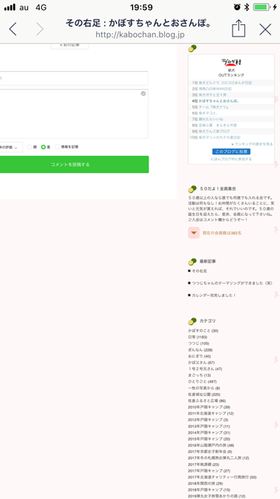Open category 2011年北海道キャンプ (12)
The width and height of the screenshot is (280, 499).
(211, 413)
